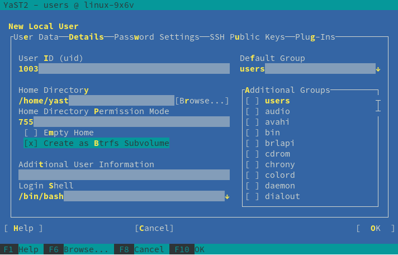Switch to the User Data tab

pos(36,37)
